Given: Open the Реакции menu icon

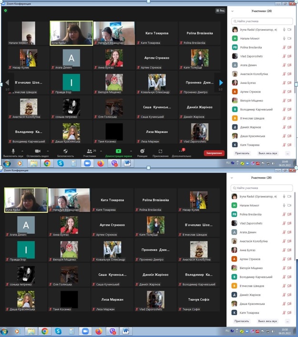Looking at the screenshot, I should click(142, 151).
